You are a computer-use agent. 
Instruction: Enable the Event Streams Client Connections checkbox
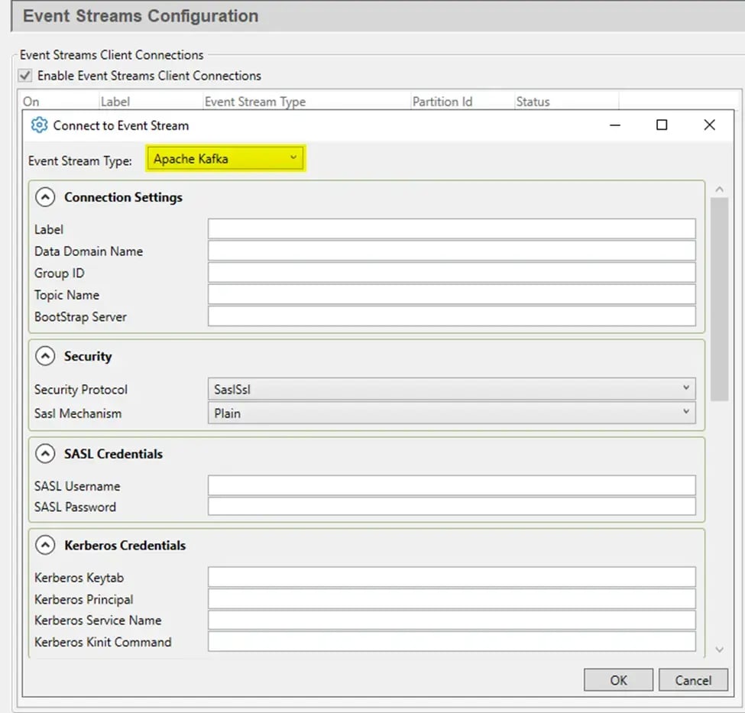point(26,76)
